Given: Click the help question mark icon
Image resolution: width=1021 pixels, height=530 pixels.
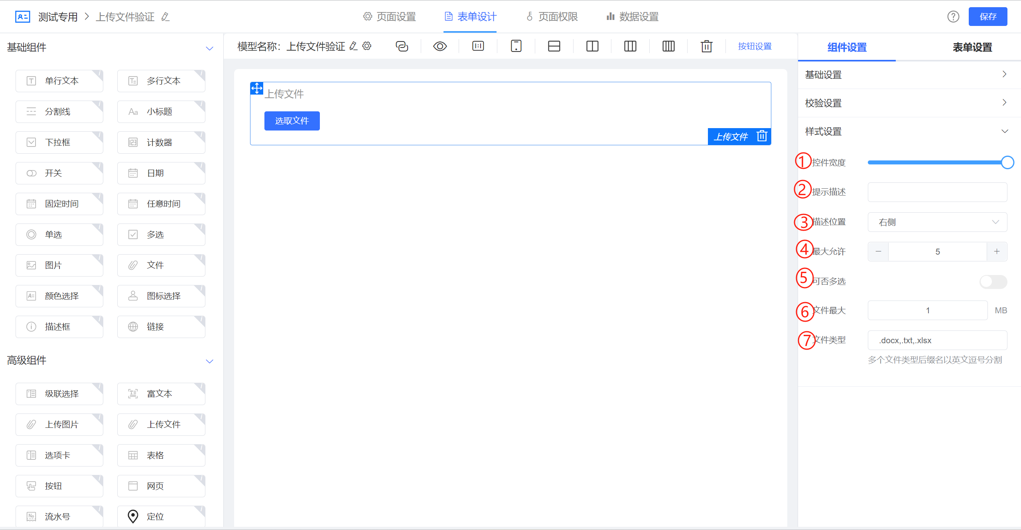Looking at the screenshot, I should (953, 17).
